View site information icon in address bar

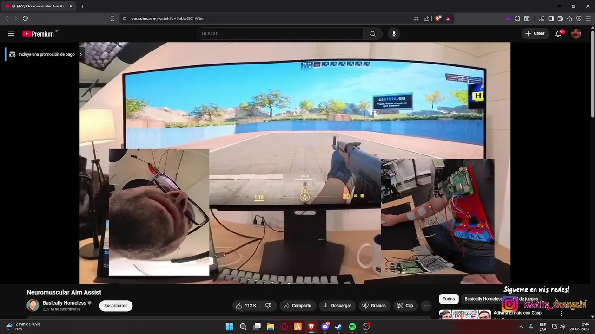(x=124, y=19)
